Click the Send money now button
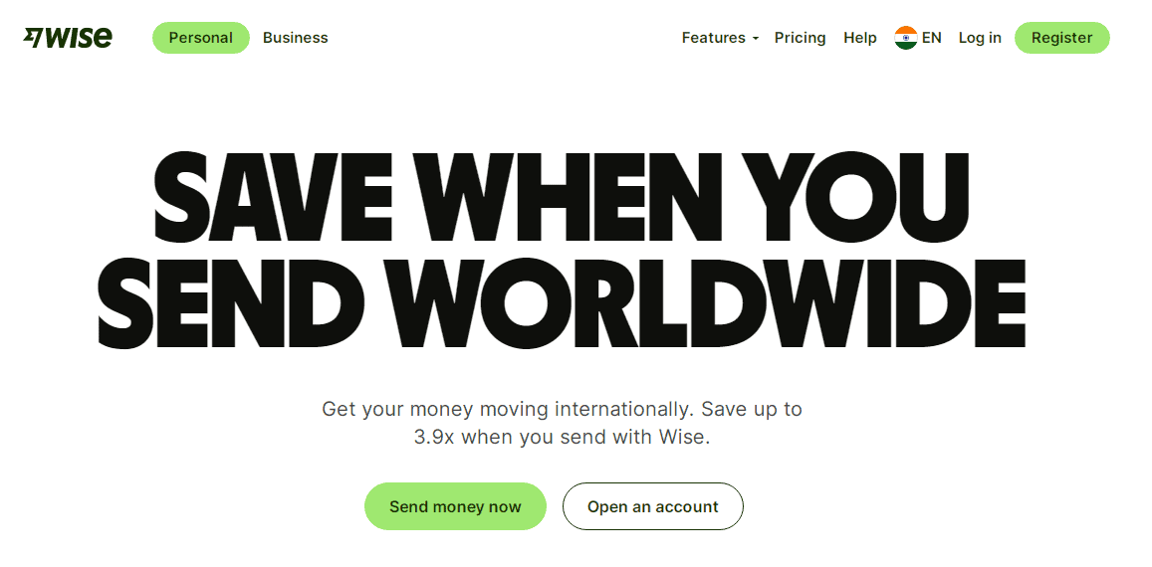This screenshot has width=1152, height=567. tap(455, 506)
